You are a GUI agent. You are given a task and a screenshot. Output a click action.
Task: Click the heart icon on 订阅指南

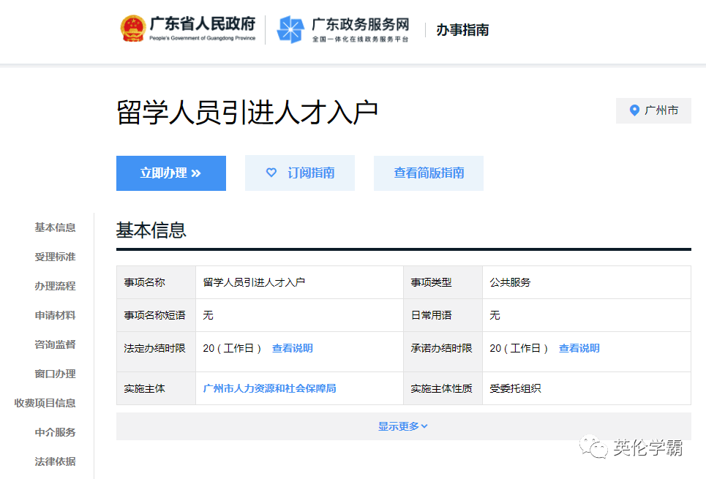pos(271,173)
